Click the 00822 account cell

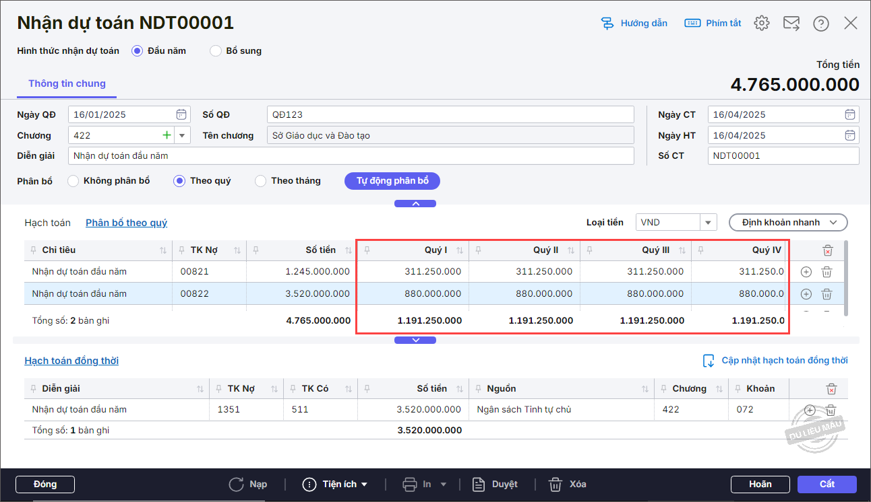(x=210, y=294)
